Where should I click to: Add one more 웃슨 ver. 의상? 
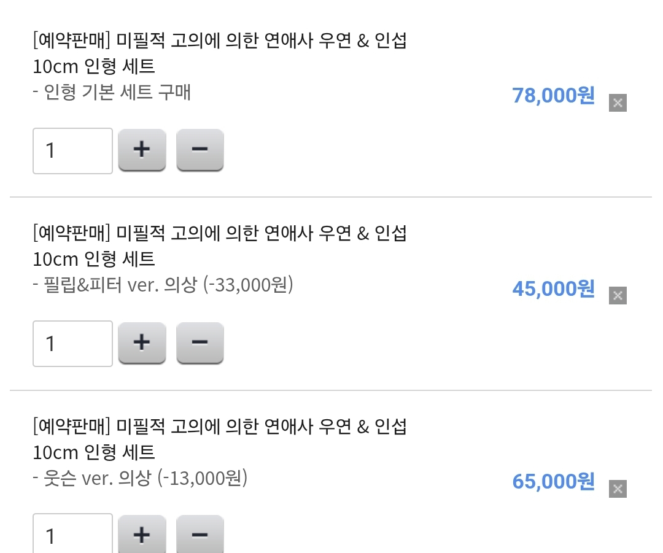tap(142, 535)
